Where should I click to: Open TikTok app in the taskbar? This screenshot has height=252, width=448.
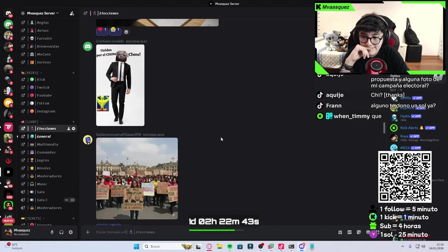(x=281, y=246)
